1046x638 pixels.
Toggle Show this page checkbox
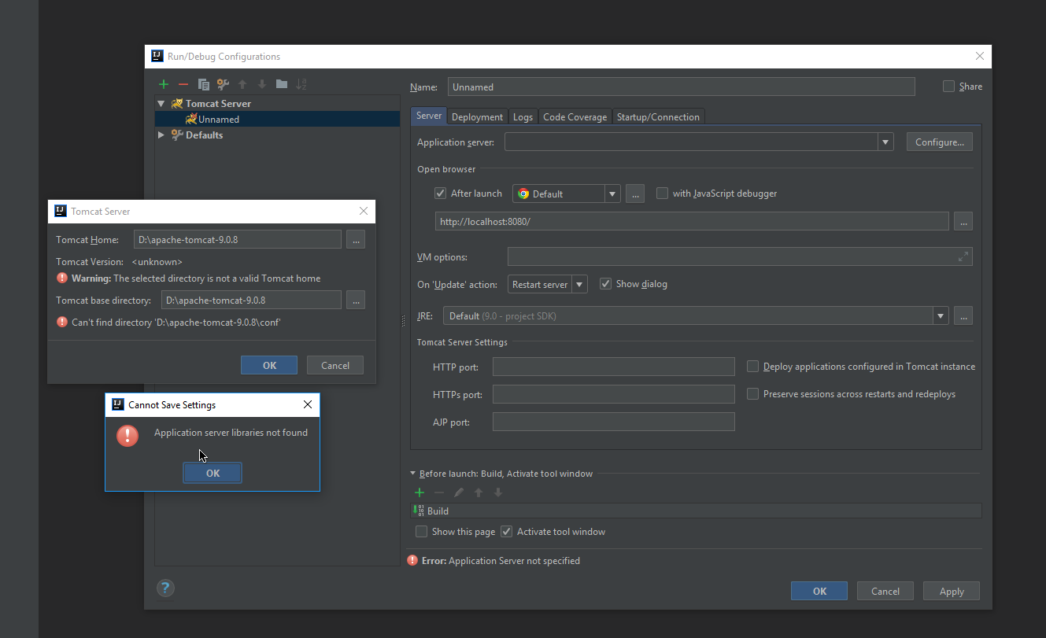tap(422, 532)
